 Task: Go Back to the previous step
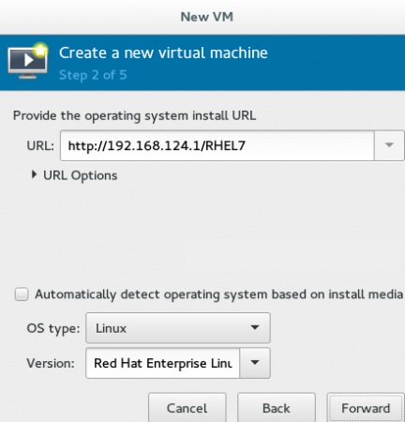[x=277, y=408]
